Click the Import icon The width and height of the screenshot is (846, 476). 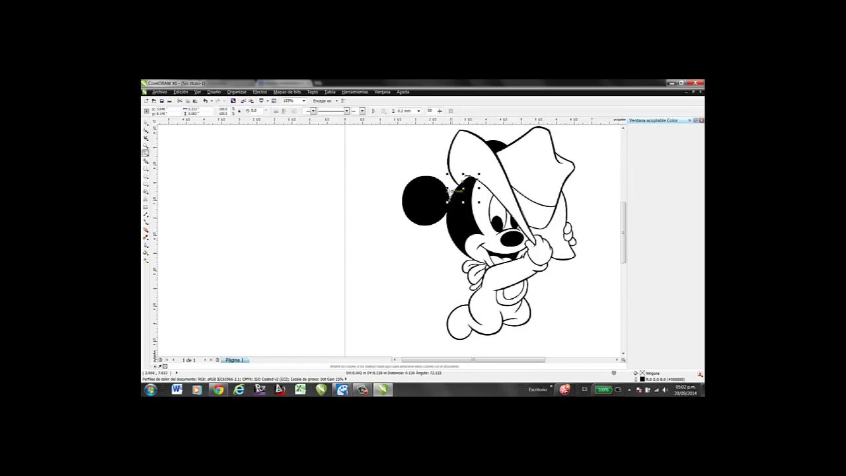[243, 100]
